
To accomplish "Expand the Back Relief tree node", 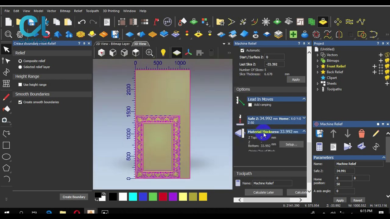I will [x=317, y=72].
